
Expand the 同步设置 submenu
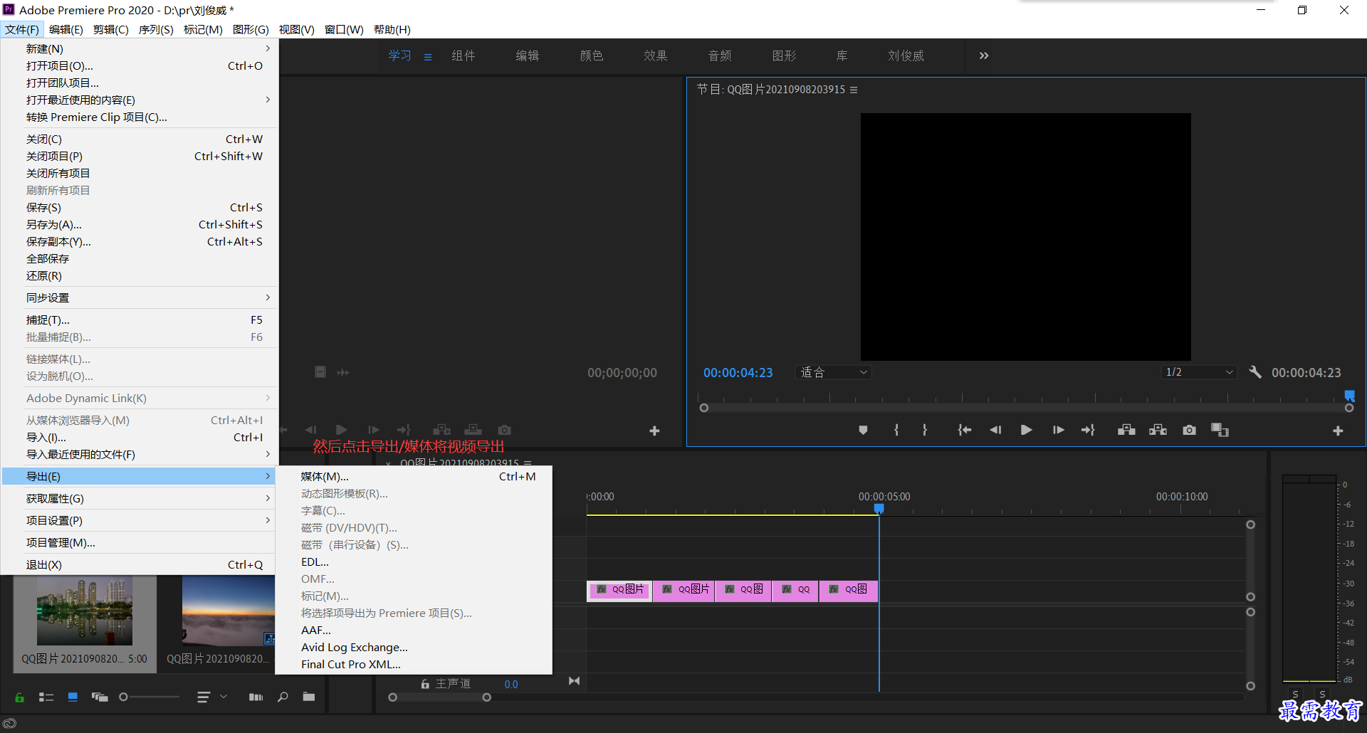pos(139,297)
